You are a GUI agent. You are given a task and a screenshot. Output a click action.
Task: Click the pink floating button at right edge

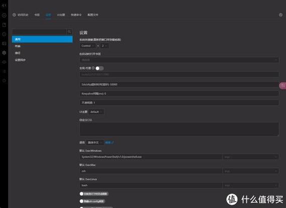point(282,85)
